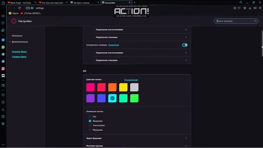
Task: Select the Ускользание tile animation option
Action: [90, 125]
